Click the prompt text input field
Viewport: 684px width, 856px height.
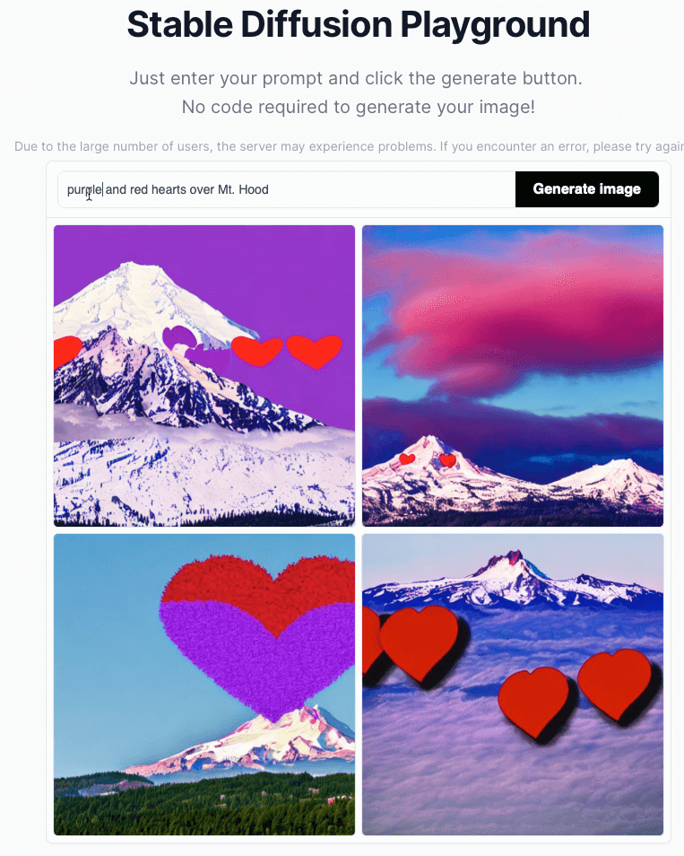(286, 189)
